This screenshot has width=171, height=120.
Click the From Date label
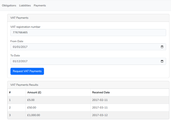point(17,41)
